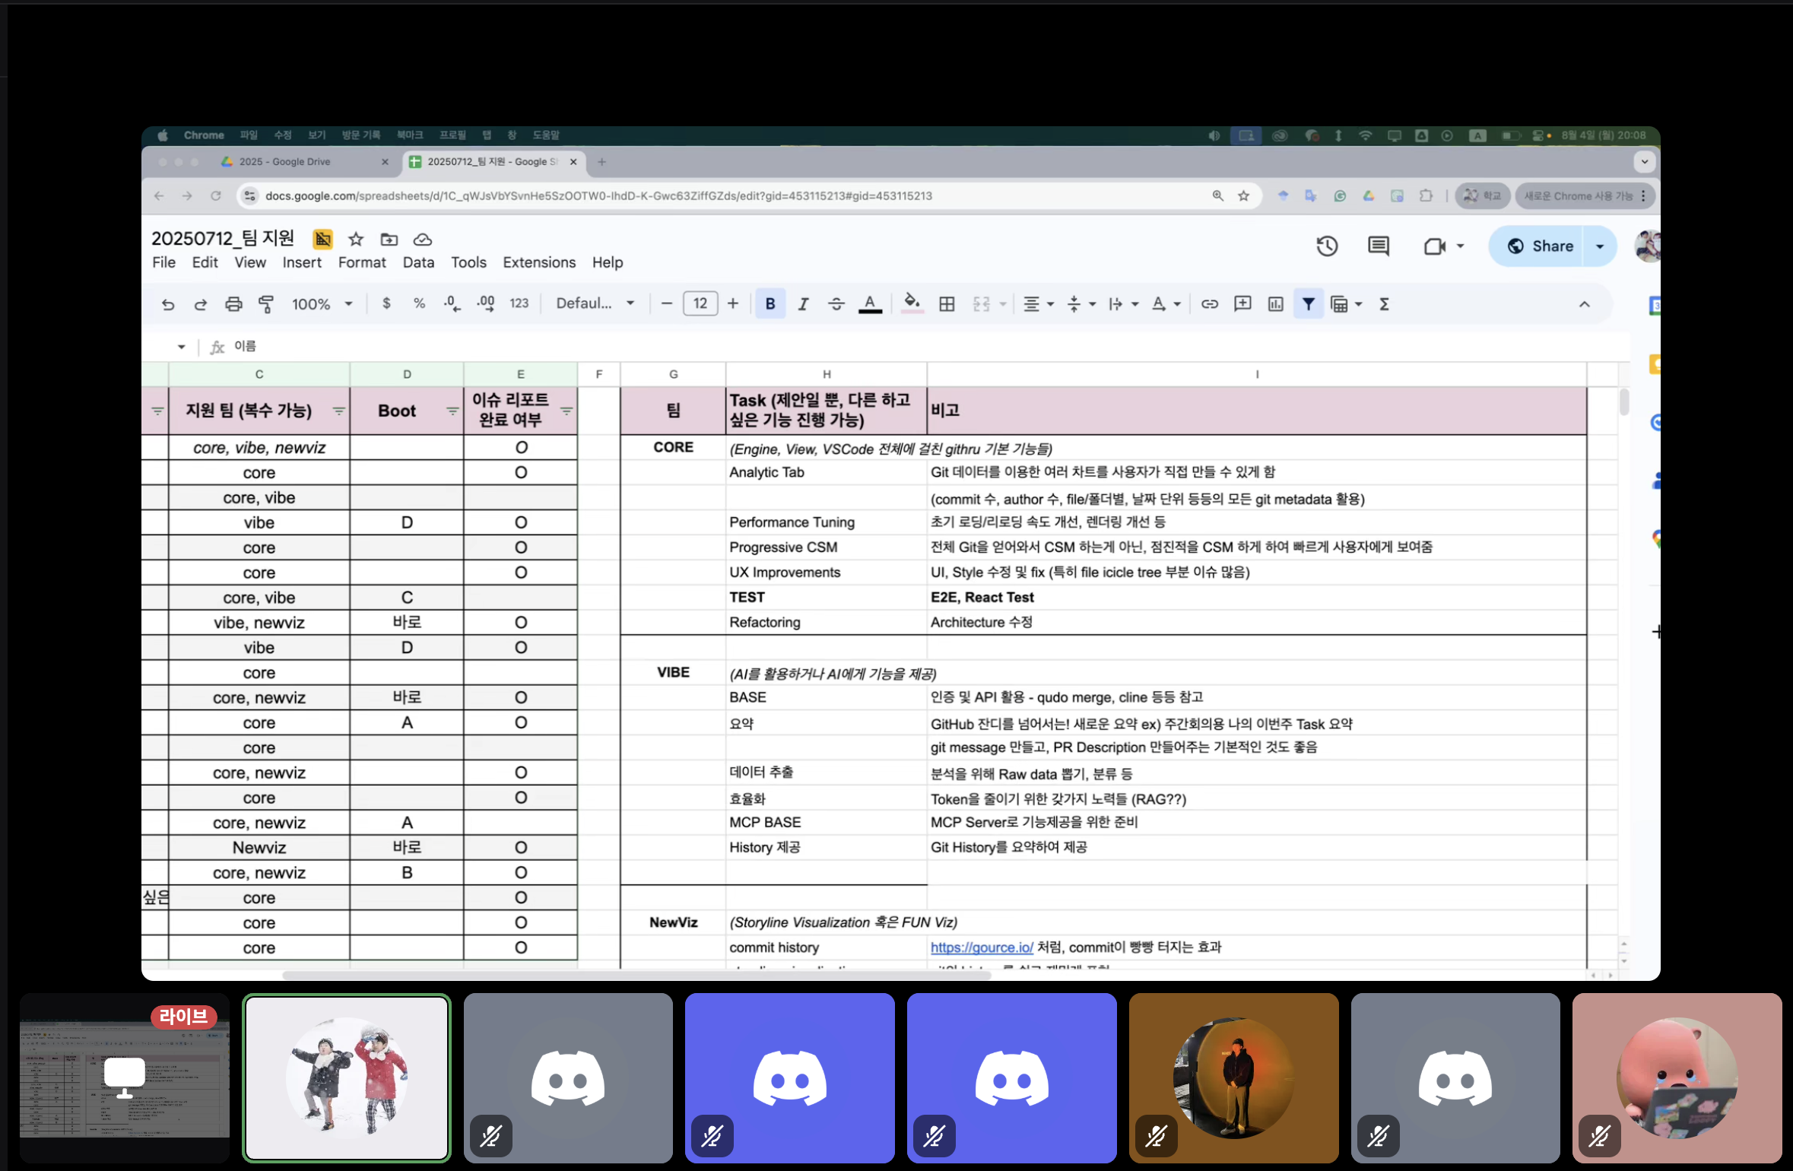
Task: Click the Insert link icon
Action: coord(1209,304)
